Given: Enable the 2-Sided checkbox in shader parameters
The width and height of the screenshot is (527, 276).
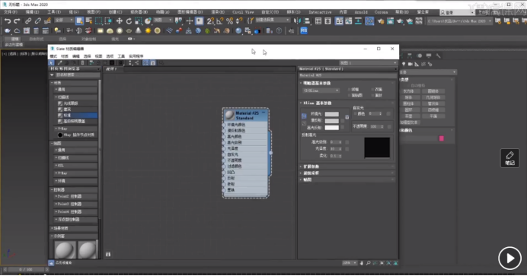Looking at the screenshot, I should pyautogui.click(x=373, y=90).
